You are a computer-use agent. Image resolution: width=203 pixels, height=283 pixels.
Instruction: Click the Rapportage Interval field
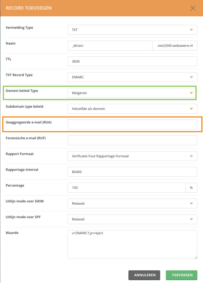coord(132,172)
